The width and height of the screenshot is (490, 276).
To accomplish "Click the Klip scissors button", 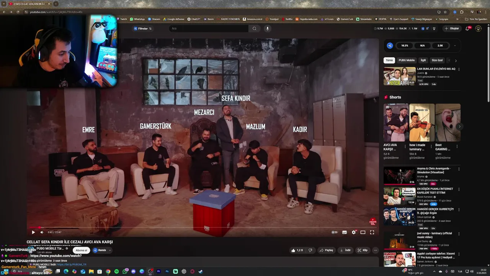I will click(x=362, y=250).
